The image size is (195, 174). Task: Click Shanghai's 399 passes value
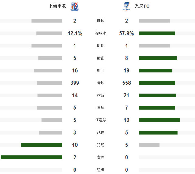75,83
